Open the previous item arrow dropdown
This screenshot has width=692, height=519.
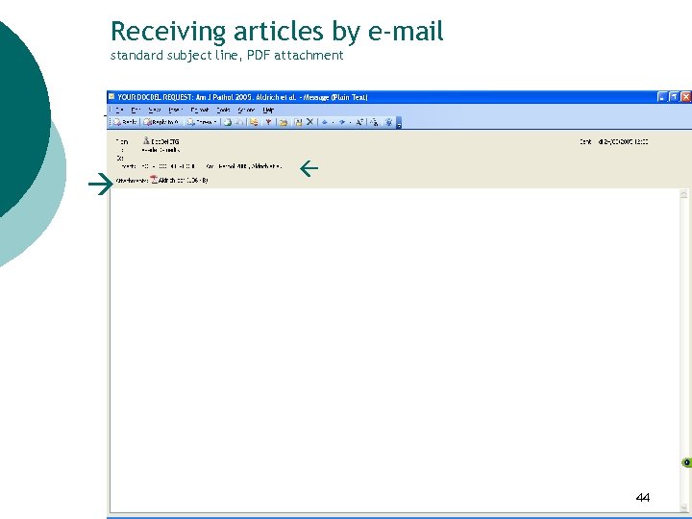coord(333,122)
